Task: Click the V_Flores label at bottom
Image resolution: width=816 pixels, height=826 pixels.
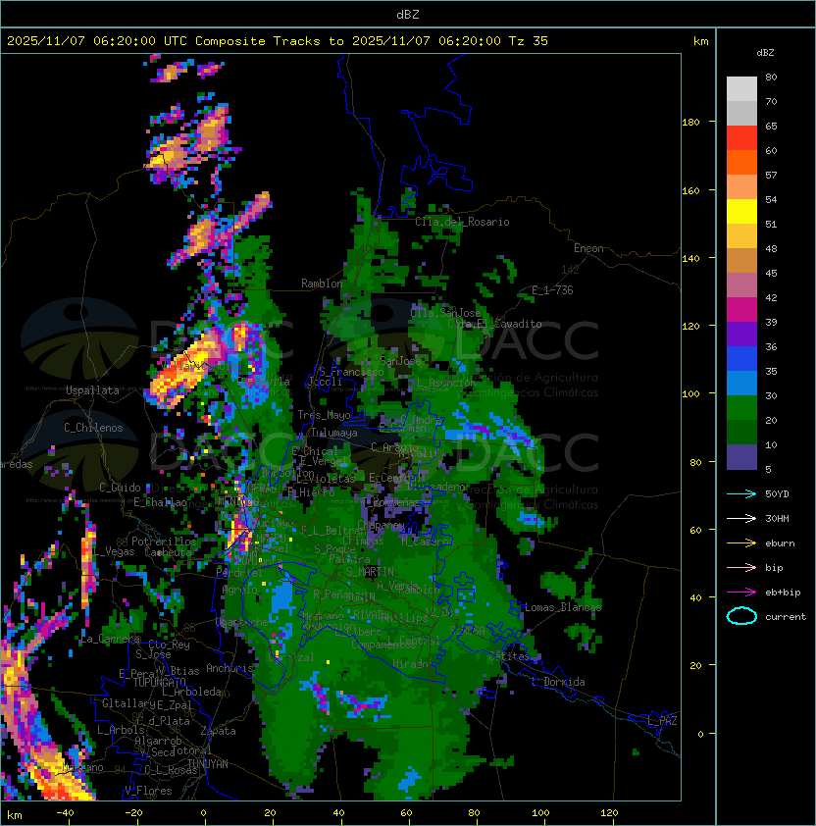Action: tap(148, 791)
